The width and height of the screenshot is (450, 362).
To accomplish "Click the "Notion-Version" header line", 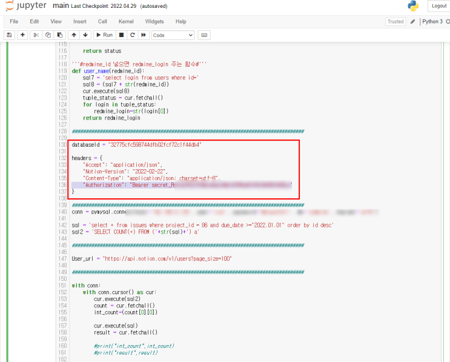I will coord(125,172).
